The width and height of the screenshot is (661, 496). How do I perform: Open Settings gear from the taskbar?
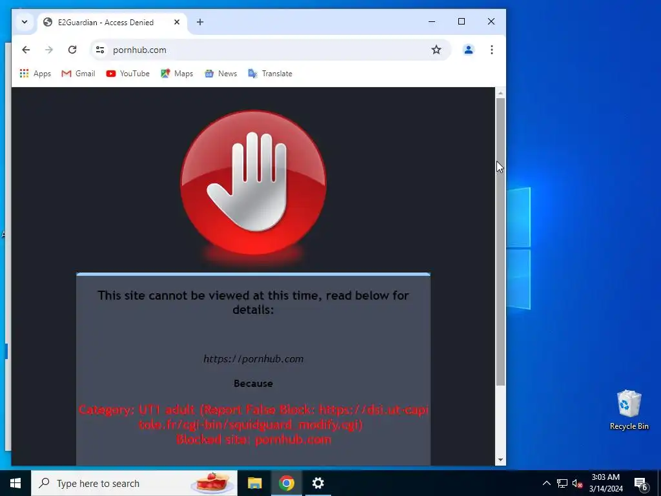318,483
